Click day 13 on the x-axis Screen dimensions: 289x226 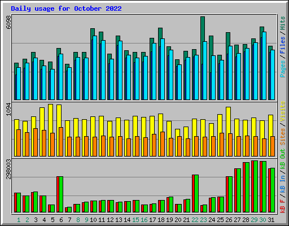tap(119, 220)
